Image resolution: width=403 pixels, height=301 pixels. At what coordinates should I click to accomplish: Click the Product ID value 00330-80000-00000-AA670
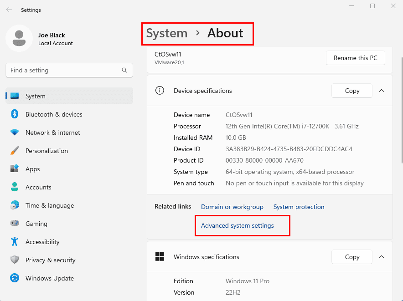click(x=264, y=160)
